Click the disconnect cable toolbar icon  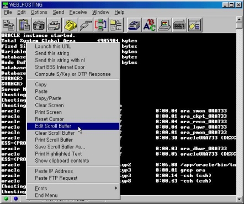click(x=86, y=25)
